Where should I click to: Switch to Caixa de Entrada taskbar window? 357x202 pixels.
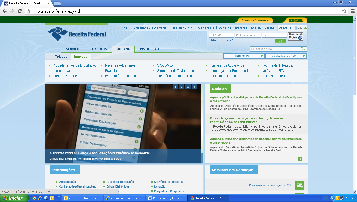[x=83, y=198]
